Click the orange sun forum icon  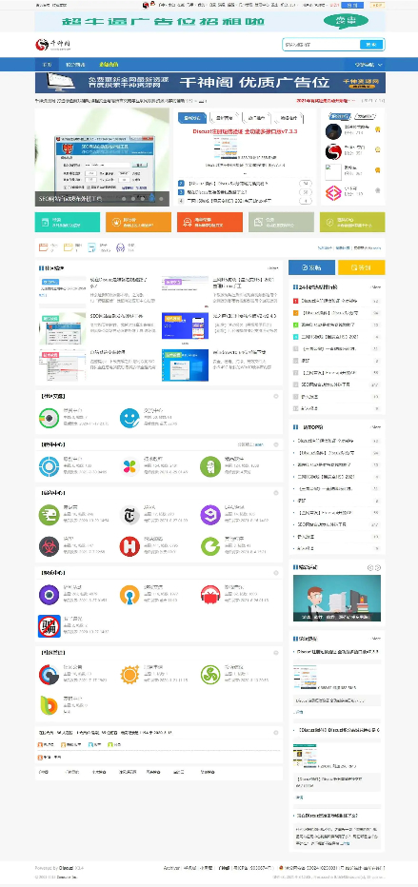tap(129, 675)
